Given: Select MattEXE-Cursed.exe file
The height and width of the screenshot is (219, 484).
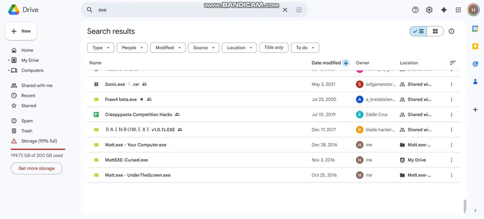Looking at the screenshot, I should 274,160.
